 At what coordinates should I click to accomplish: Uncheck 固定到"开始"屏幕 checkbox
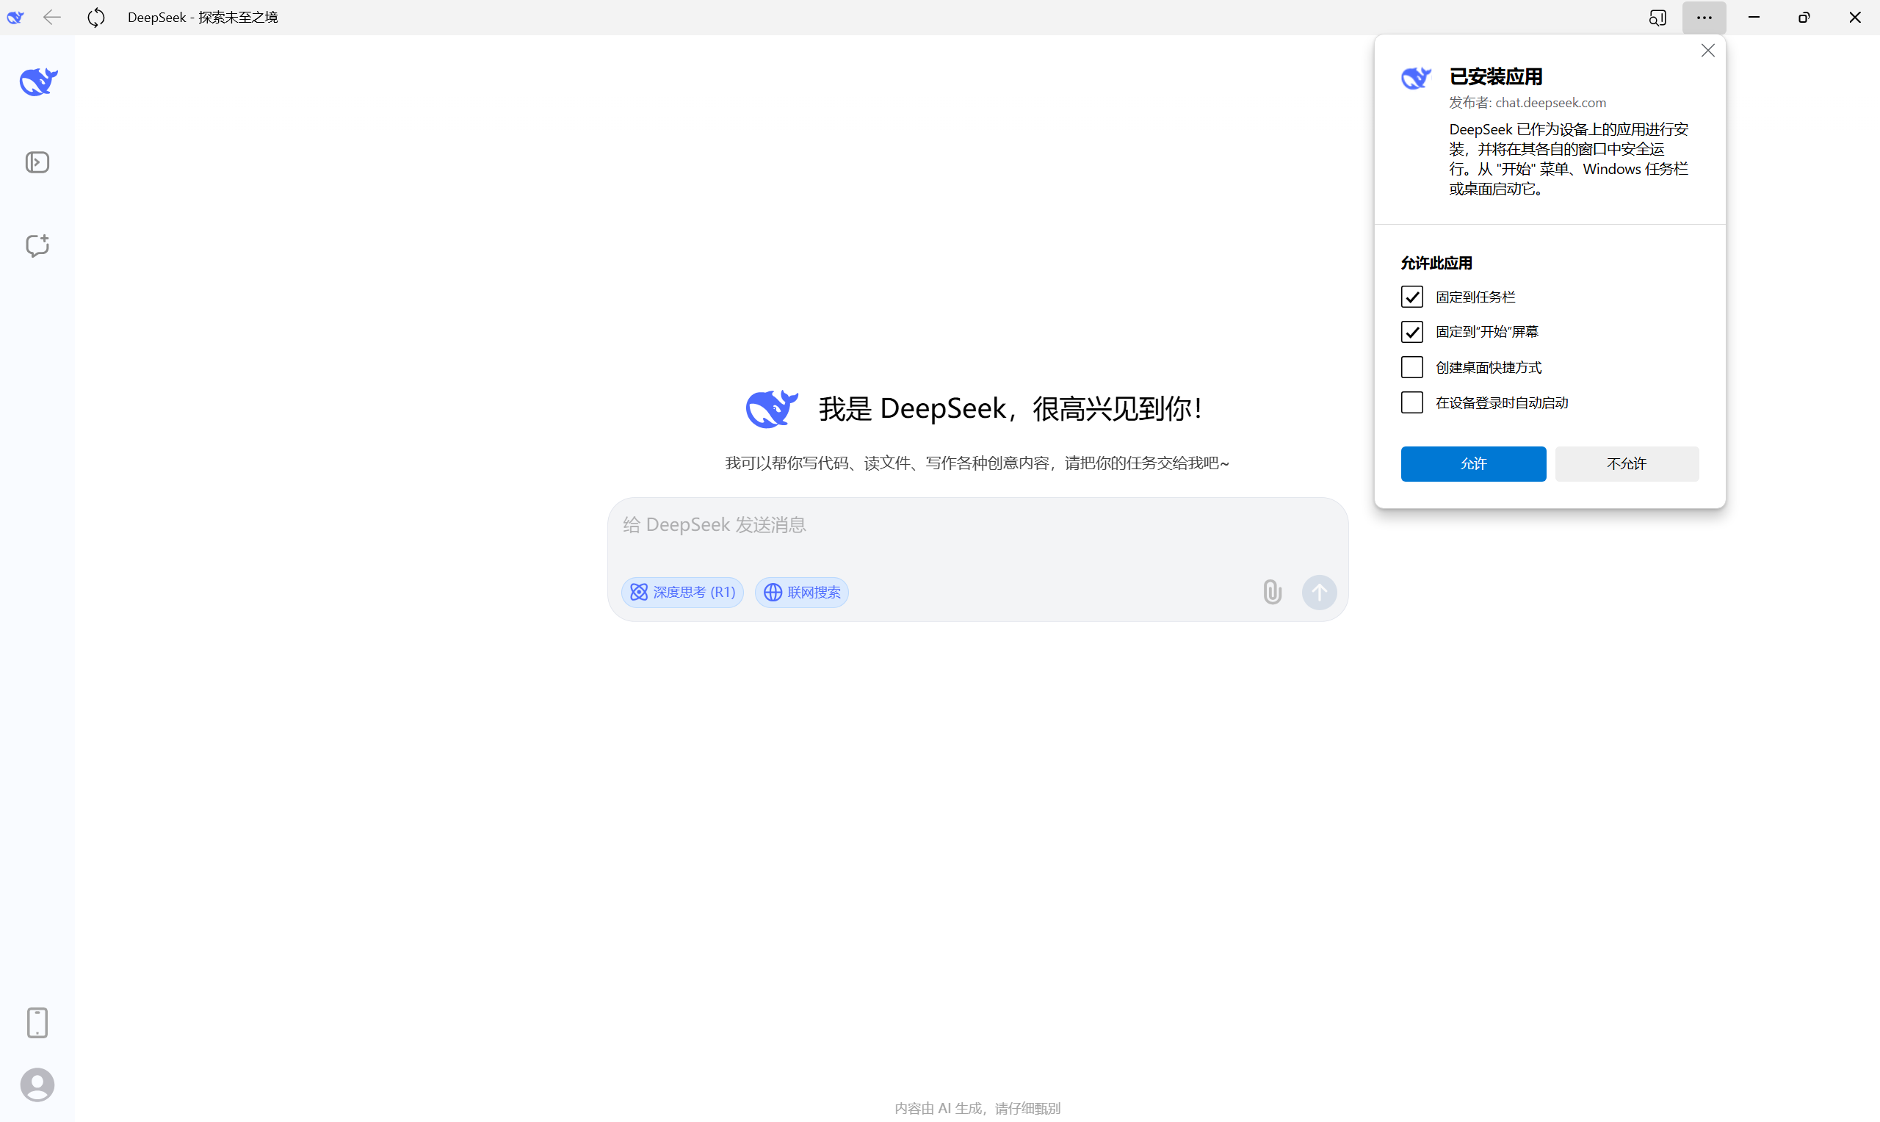tap(1411, 331)
